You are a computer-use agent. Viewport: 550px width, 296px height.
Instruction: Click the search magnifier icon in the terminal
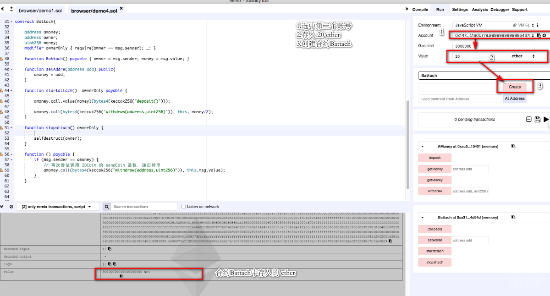click(106, 207)
